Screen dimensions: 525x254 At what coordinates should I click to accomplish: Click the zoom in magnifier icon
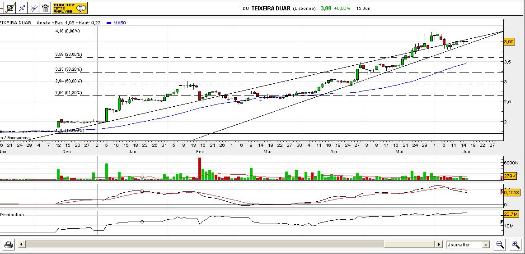(x=516, y=245)
